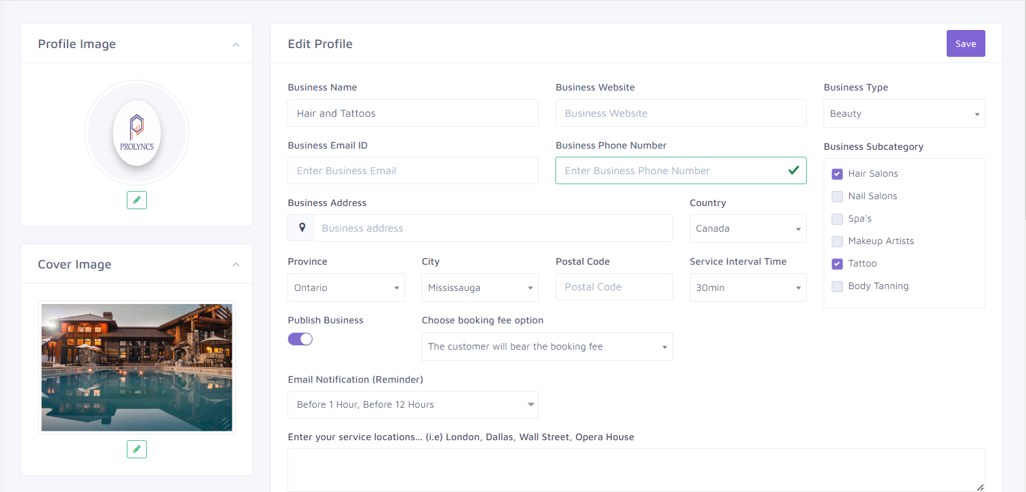The image size is (1026, 492).
Task: Click the Choose booking fee option label
Action: 482,320
